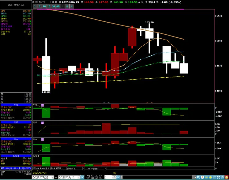Click the SMA60 legend row
Screen dimensions: 229x180
[16, 19]
